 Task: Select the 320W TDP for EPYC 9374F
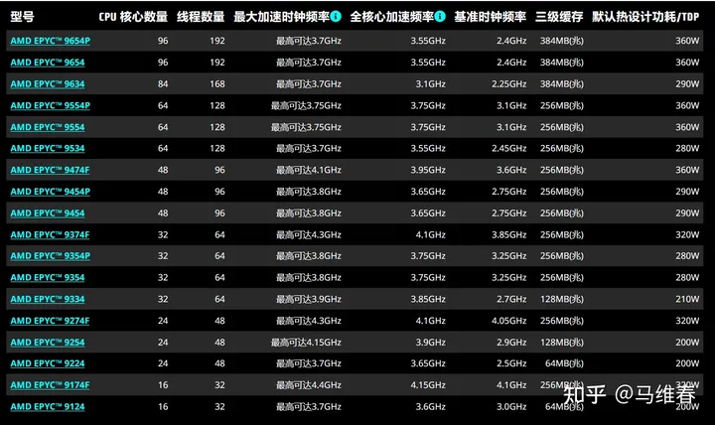(x=687, y=234)
